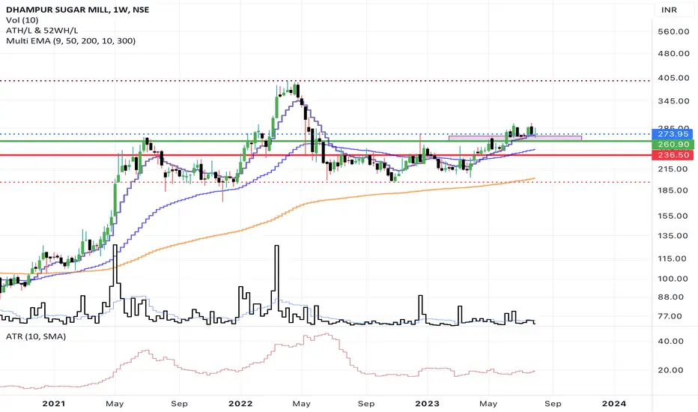Click the 405.00 price axis value
This screenshot has width=698, height=412.
click(x=673, y=77)
